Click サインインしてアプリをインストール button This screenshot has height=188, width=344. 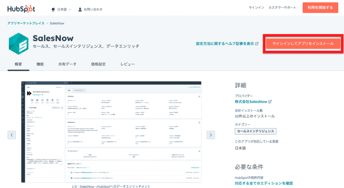pos(303,44)
